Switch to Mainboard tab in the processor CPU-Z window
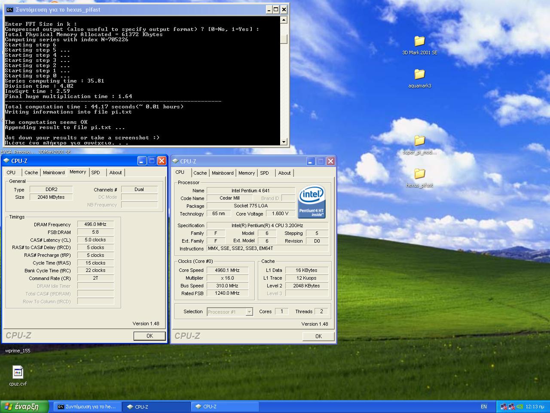Screen dimensions: 550x413 click(223, 173)
